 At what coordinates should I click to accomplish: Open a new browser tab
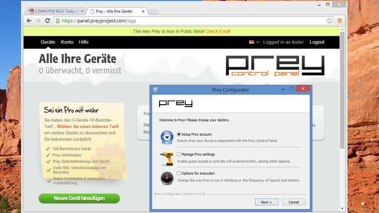tap(154, 11)
